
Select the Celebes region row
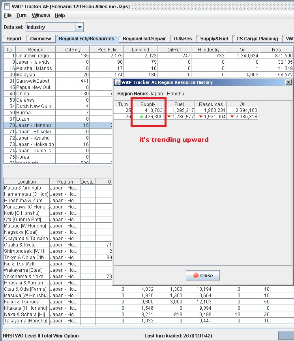58,100
